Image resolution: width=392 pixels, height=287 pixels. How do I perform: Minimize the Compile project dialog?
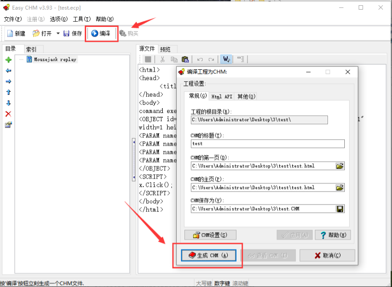(x=308, y=72)
